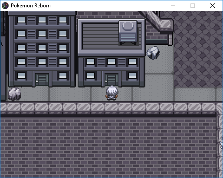
Task: Close the Pokemon Reborn window
Action: click(x=213, y=6)
